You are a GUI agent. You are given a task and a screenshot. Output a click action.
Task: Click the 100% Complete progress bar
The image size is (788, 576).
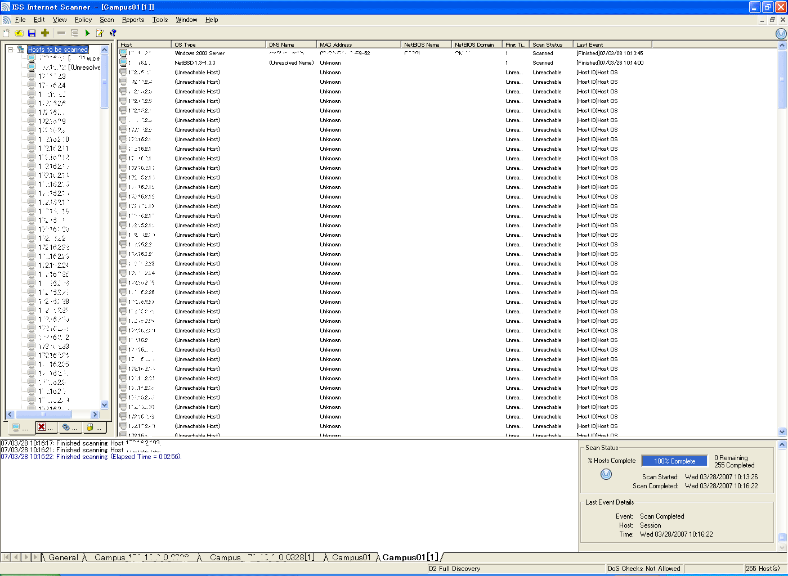click(x=674, y=461)
